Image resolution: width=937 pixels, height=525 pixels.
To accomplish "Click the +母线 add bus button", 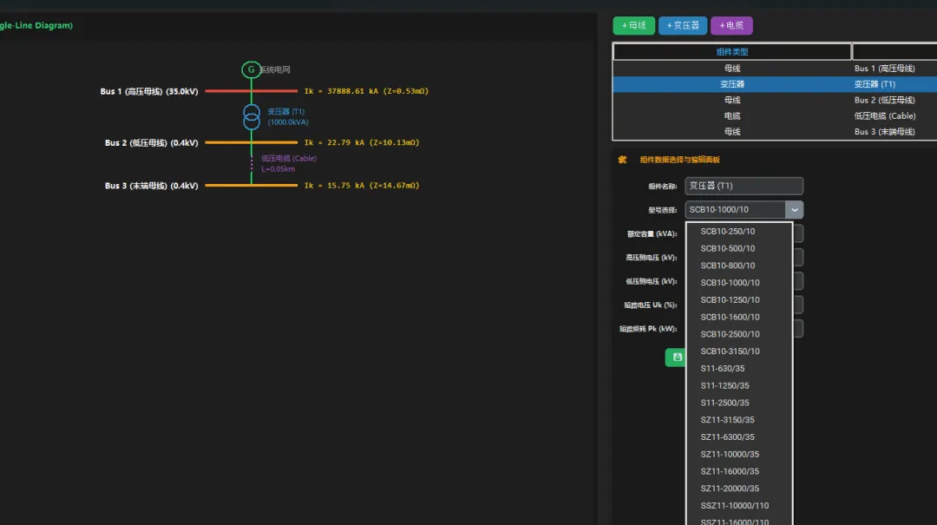I will pos(633,26).
